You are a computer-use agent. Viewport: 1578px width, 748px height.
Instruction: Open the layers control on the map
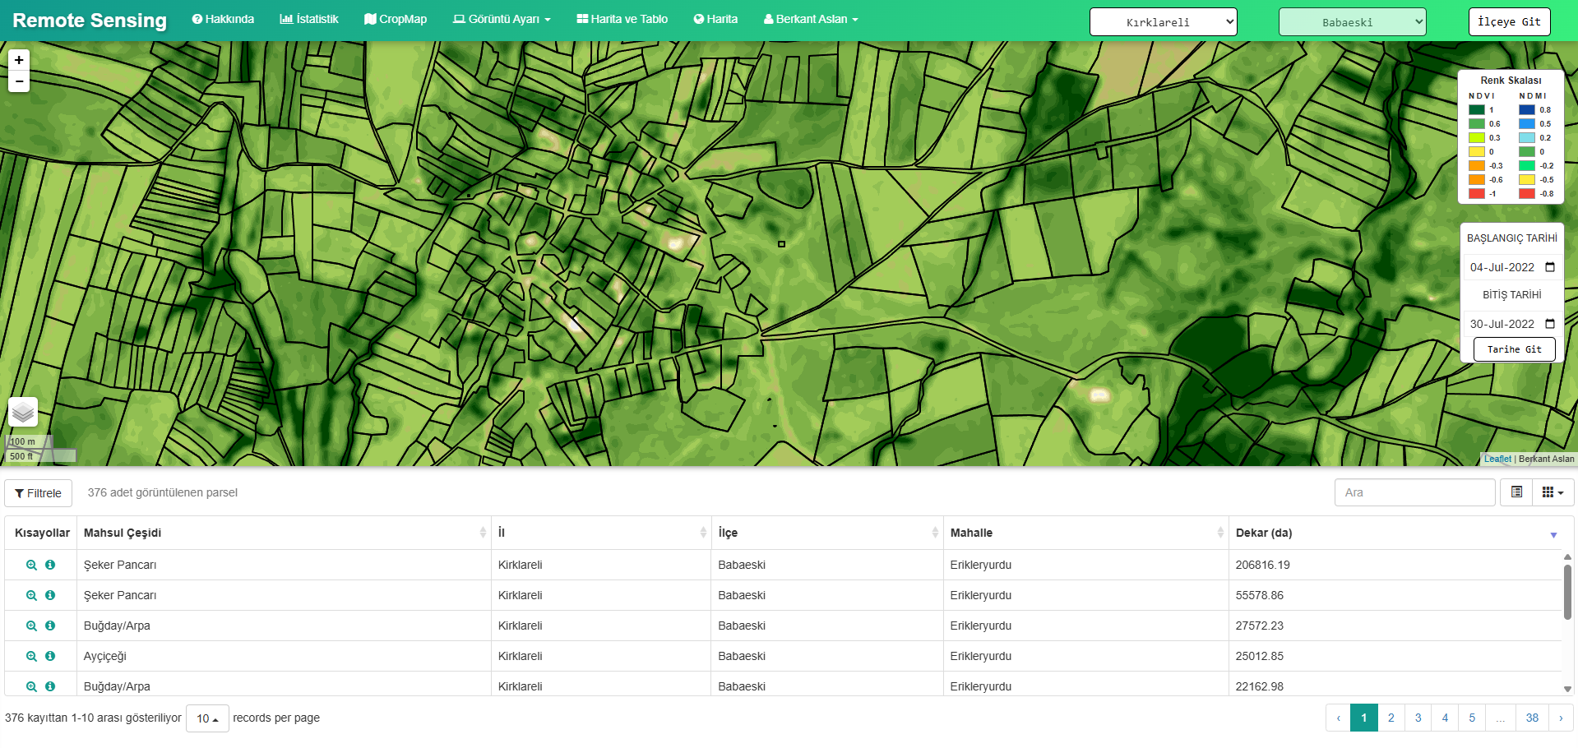22,412
